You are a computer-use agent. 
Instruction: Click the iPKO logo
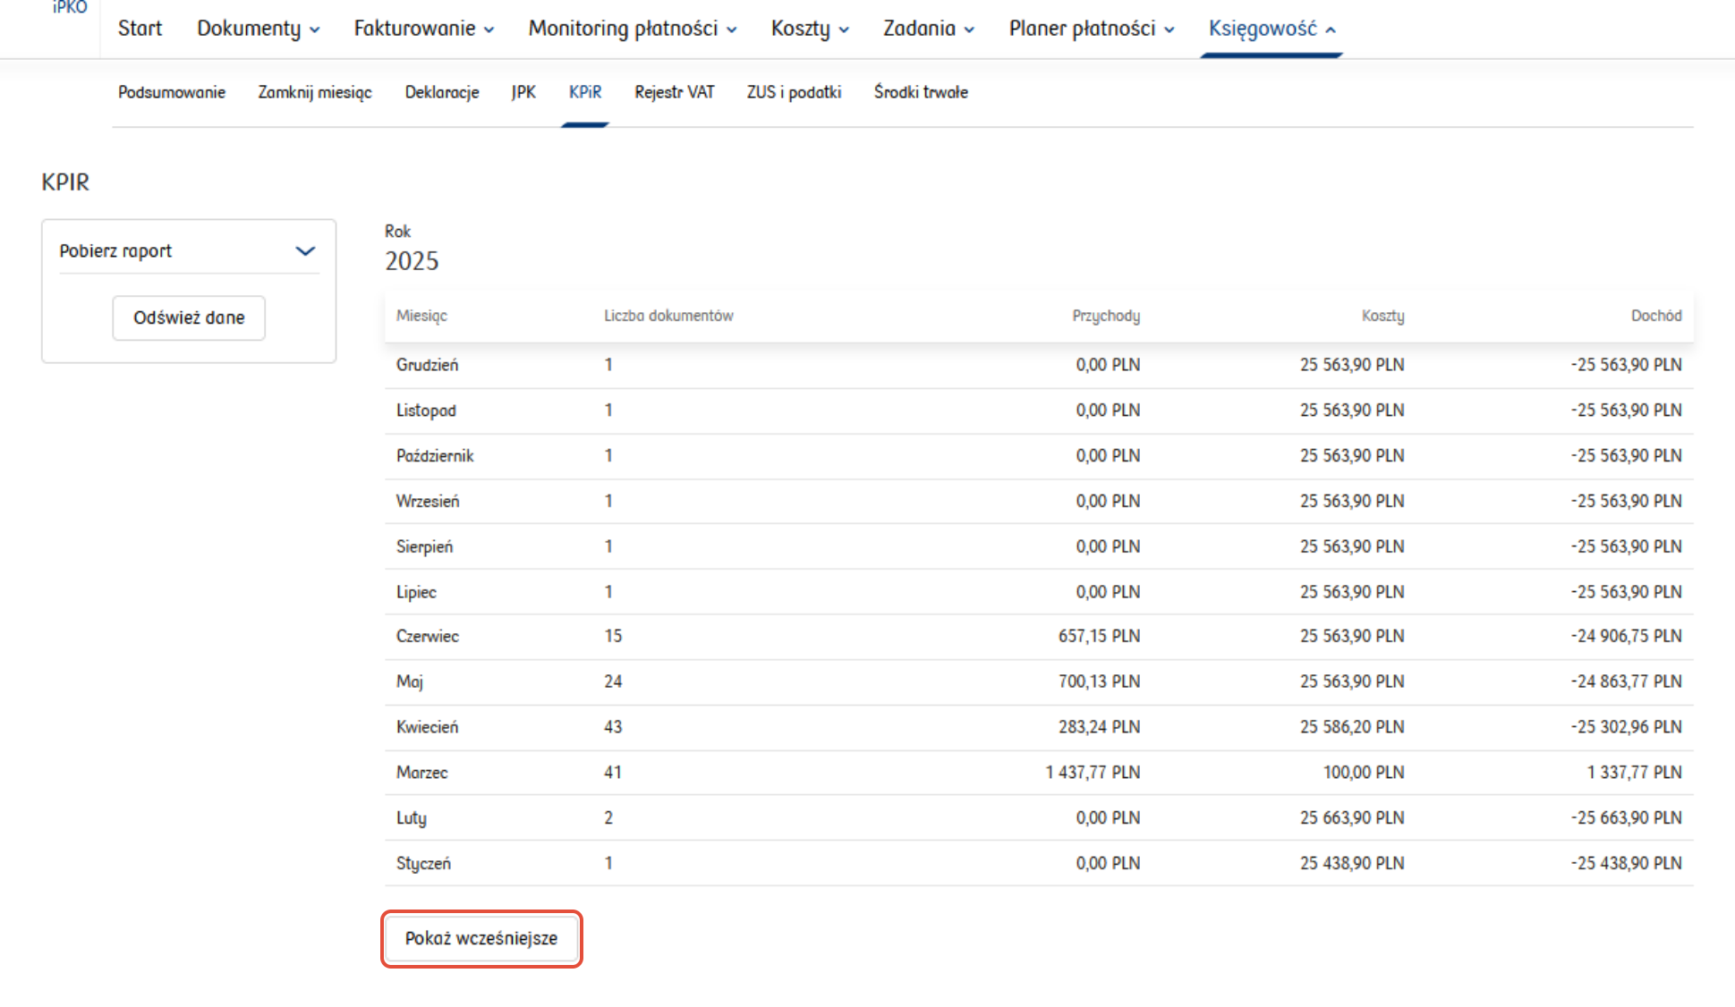click(x=69, y=8)
